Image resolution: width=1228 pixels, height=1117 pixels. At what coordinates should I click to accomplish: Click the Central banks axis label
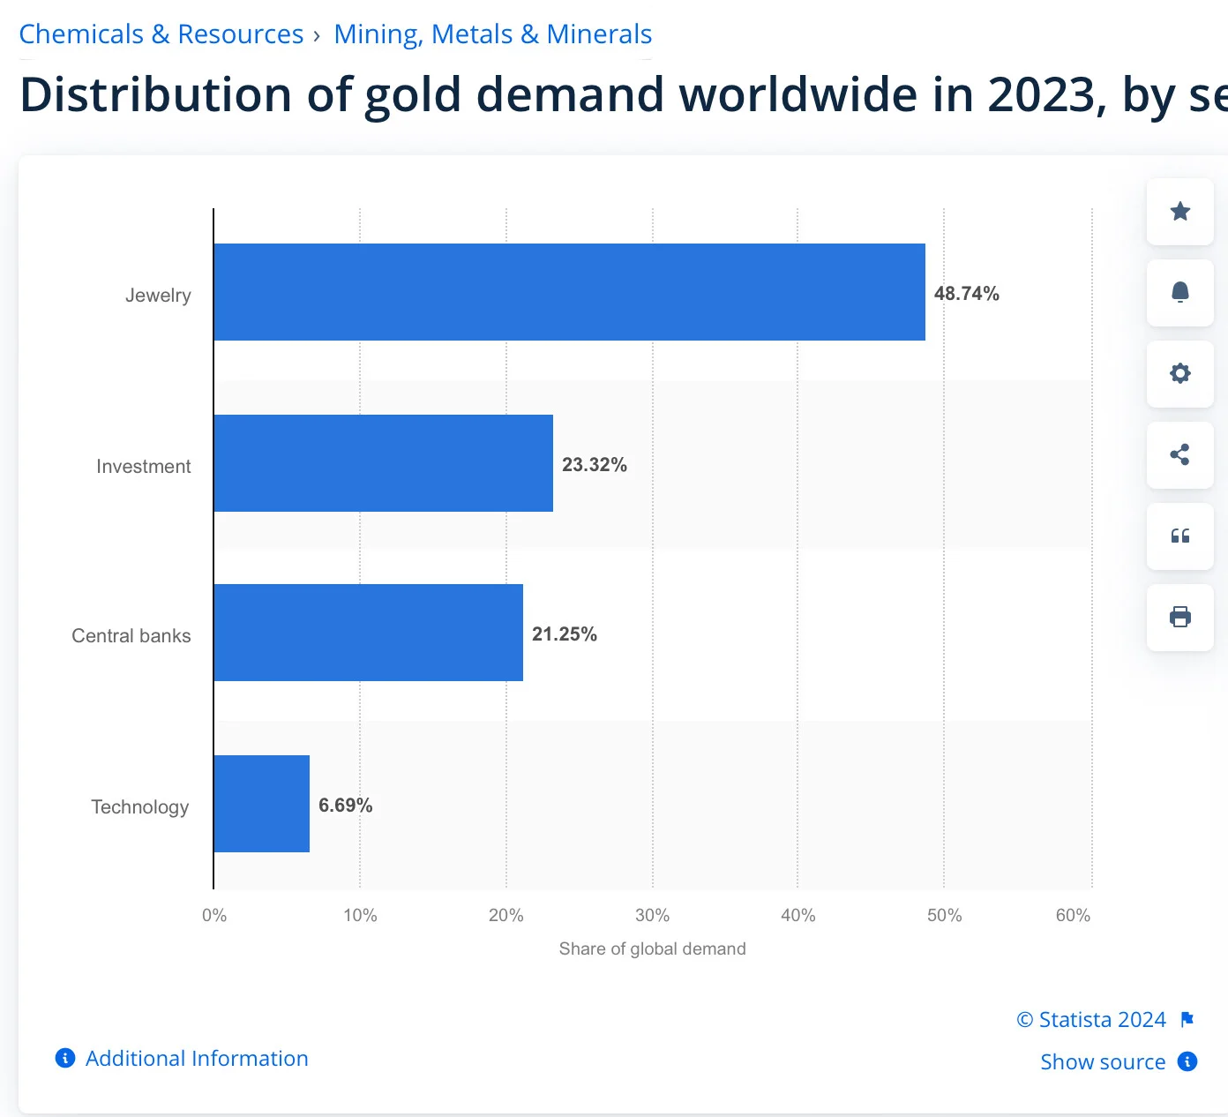click(131, 636)
